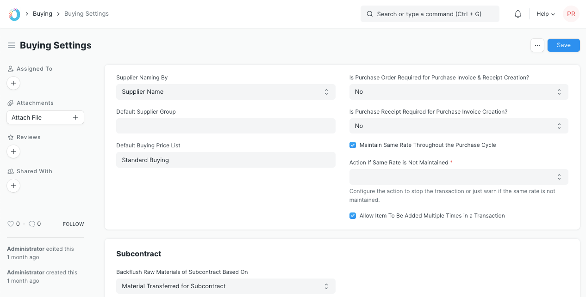Change Backflush Raw Materials of Subcontract option
Screen dimensions: 586x297
225,286
